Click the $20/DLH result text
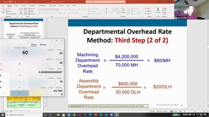Screen dimensions: 209x117 (162, 87)
